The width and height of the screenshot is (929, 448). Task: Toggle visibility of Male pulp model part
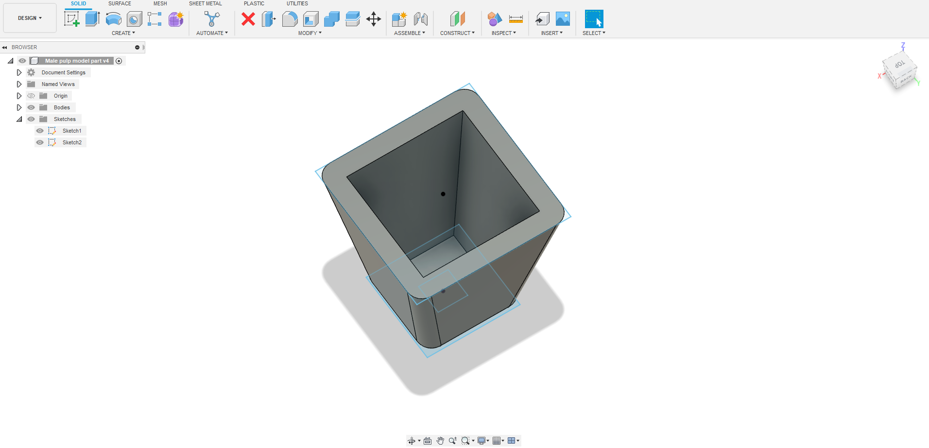click(x=22, y=61)
